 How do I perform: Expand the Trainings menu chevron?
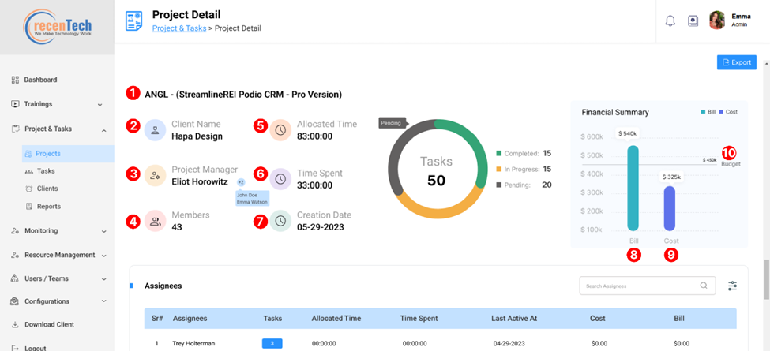click(x=100, y=104)
